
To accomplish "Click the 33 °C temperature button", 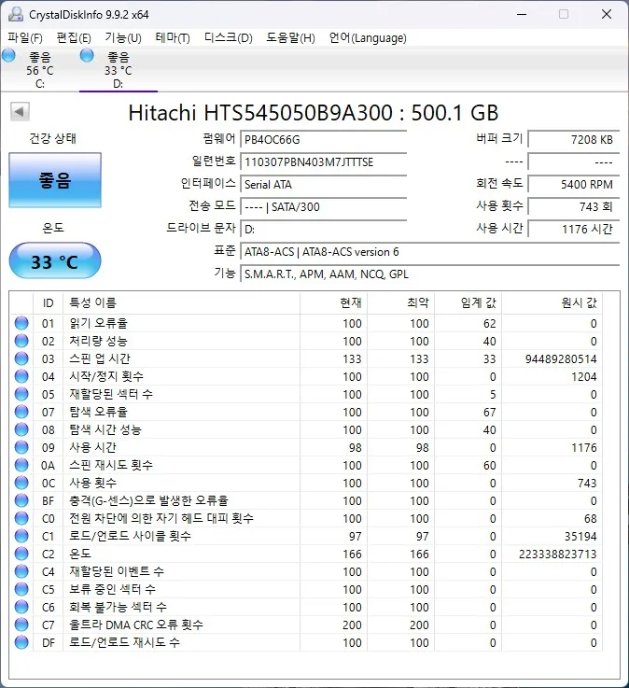I will [x=55, y=260].
